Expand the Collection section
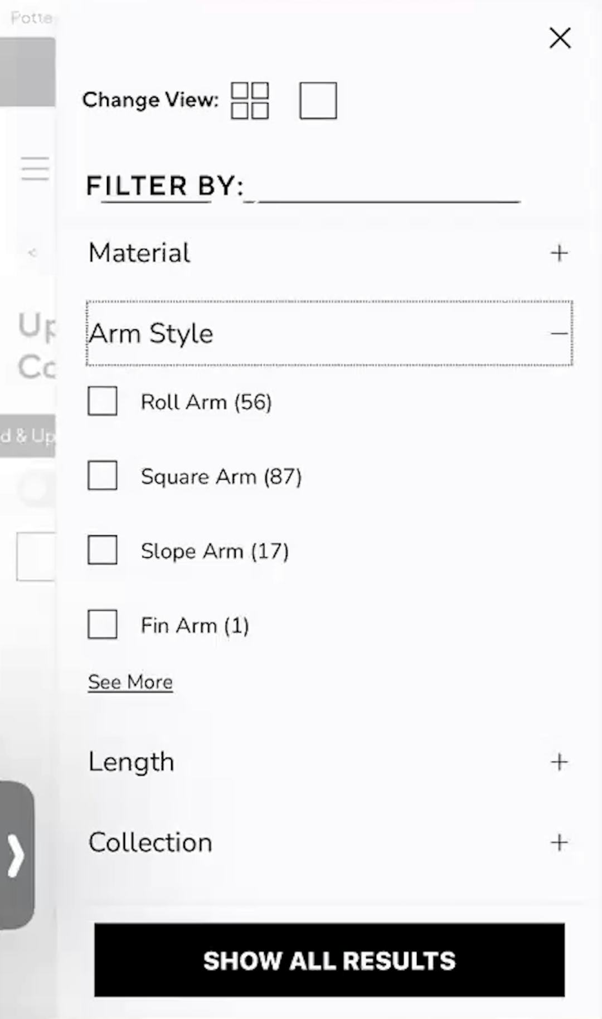Image resolution: width=602 pixels, height=1019 pixels. (559, 842)
